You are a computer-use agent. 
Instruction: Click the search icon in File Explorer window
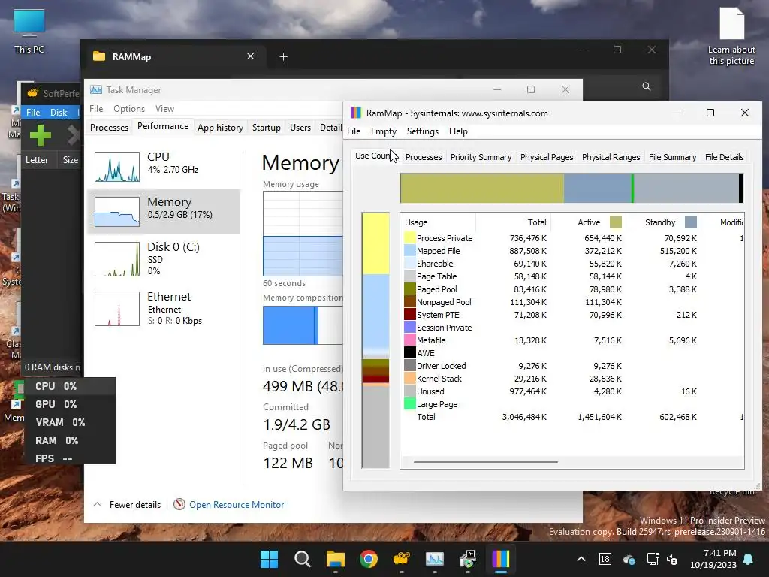647,86
